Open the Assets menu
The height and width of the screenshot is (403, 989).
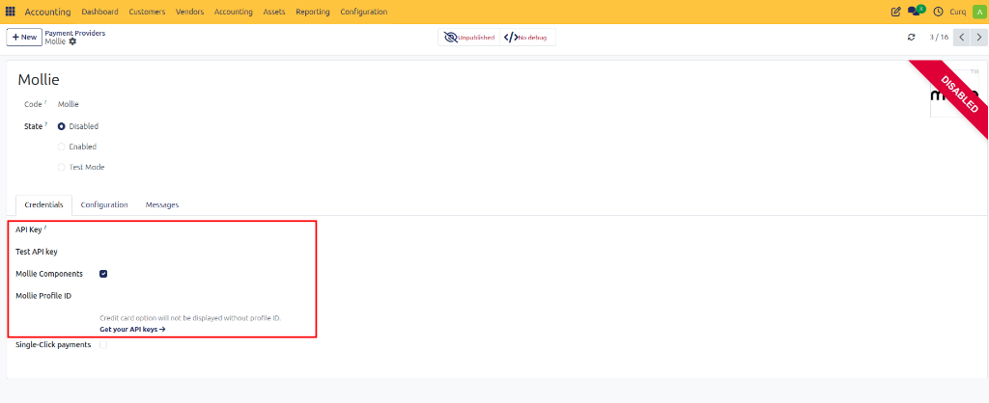tap(274, 12)
